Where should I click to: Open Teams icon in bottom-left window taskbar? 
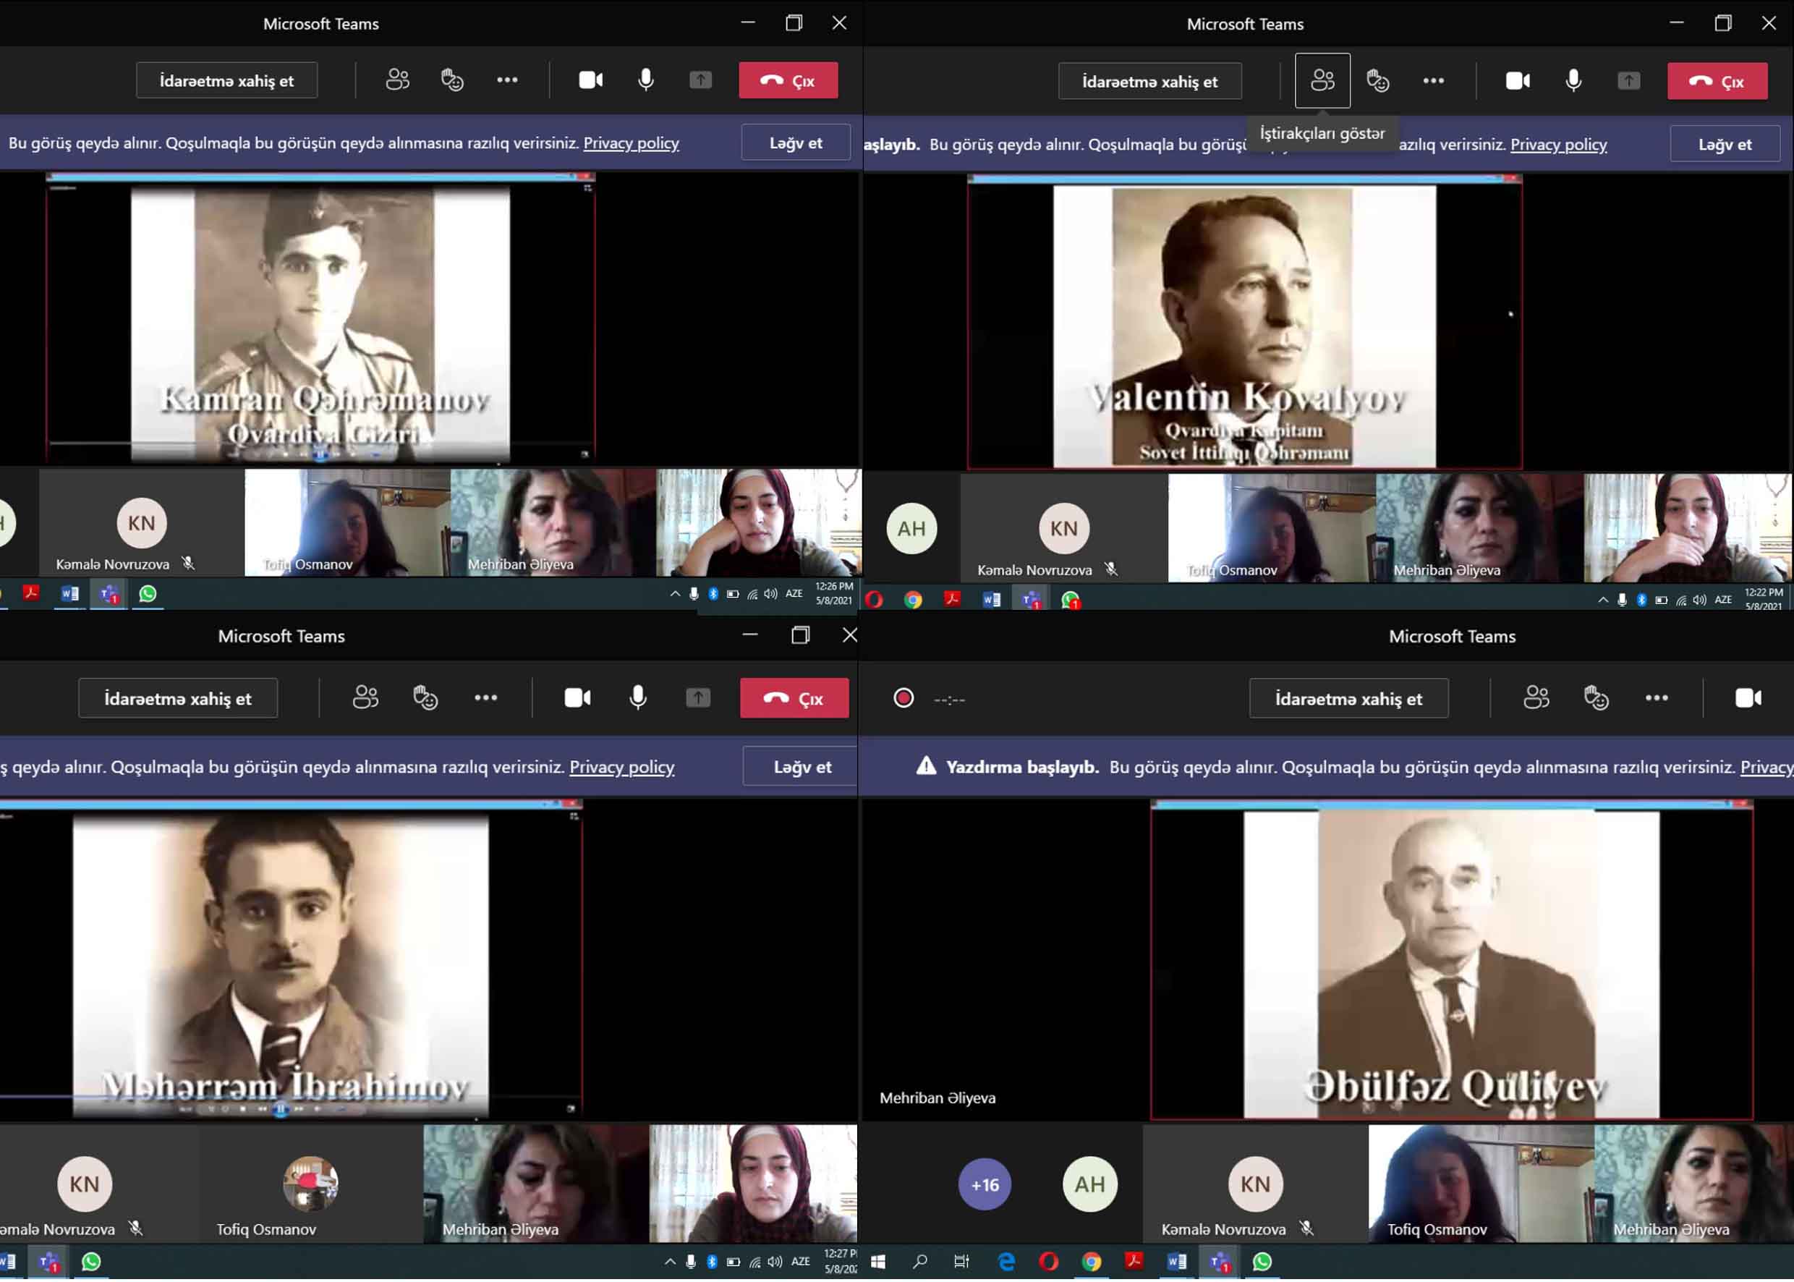(x=49, y=1261)
